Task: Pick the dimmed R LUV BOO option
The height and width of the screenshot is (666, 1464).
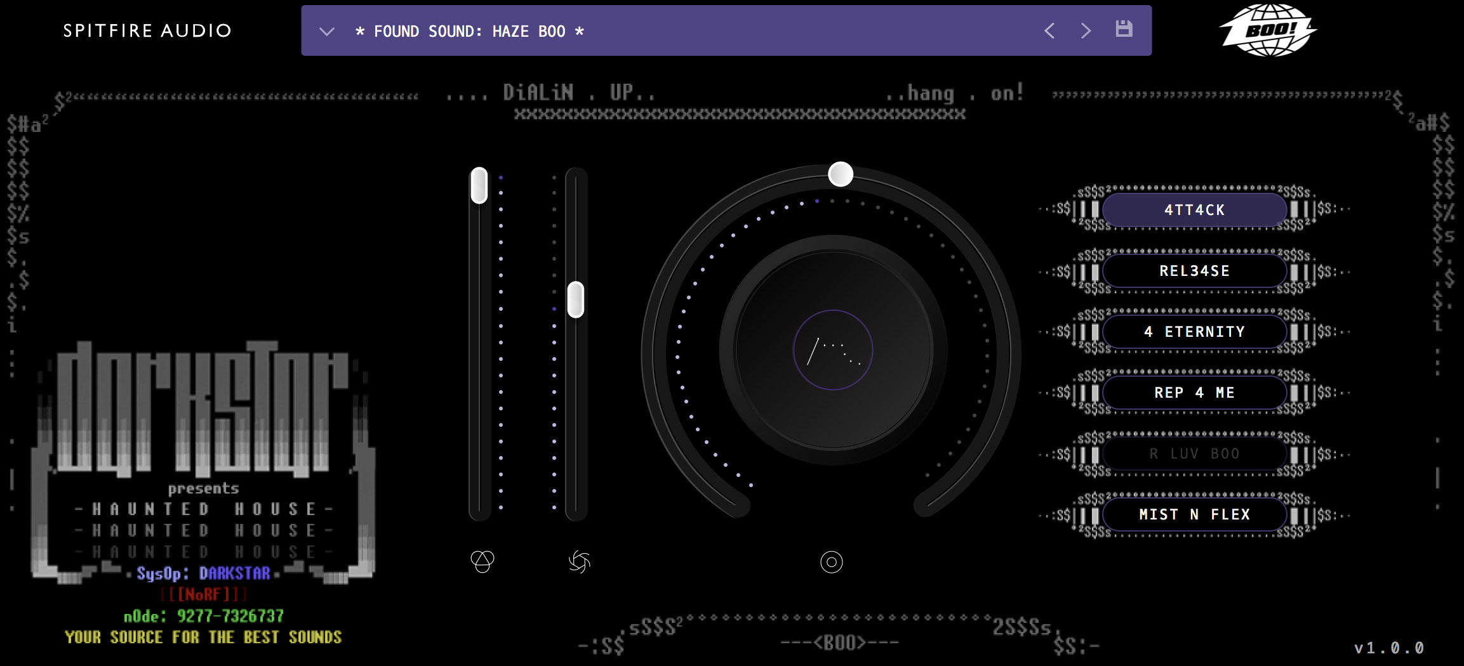Action: tap(1194, 454)
